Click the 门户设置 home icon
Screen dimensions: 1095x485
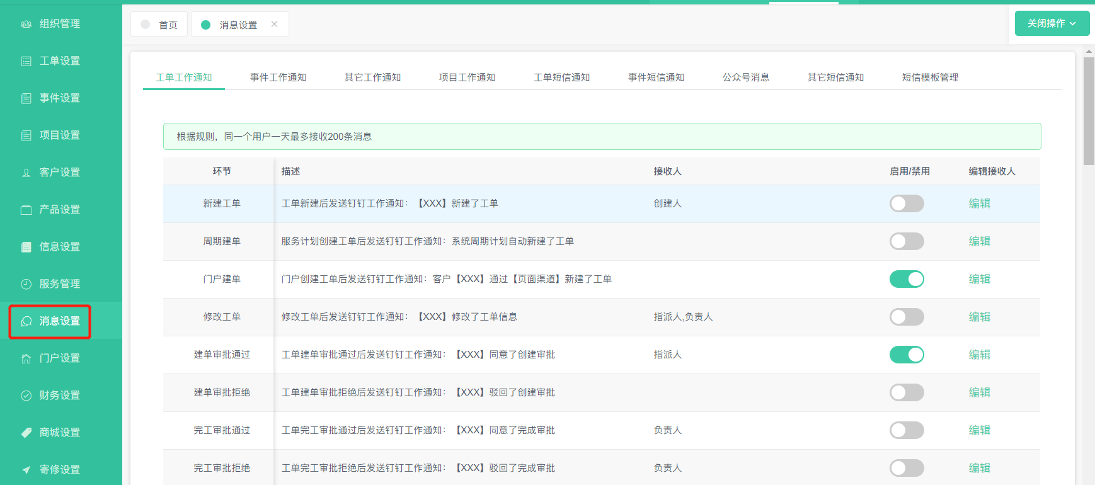coord(26,358)
